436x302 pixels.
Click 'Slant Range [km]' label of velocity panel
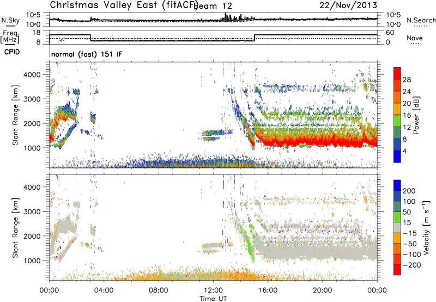15,228
